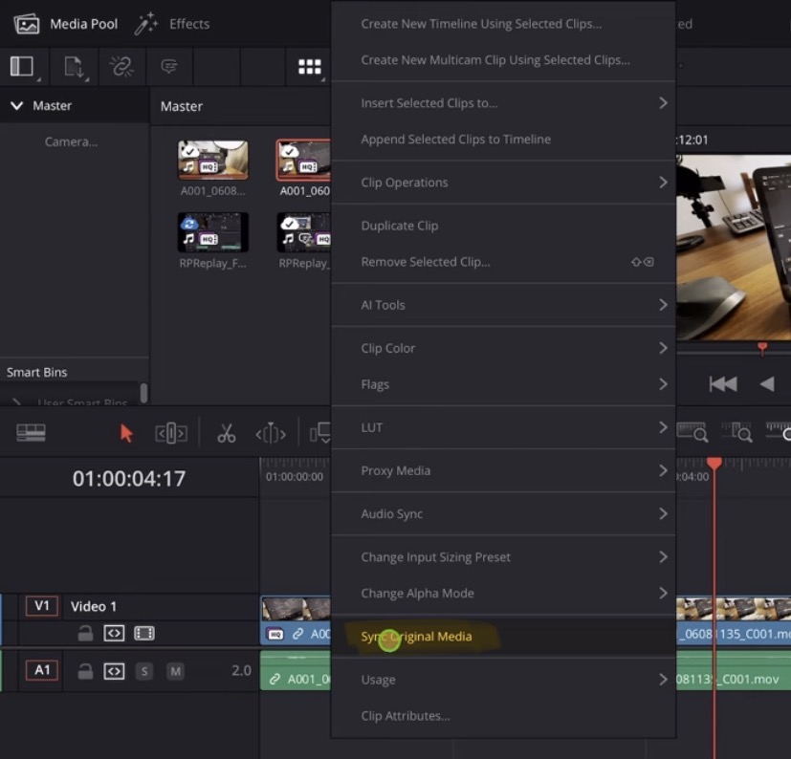Toggle the lock on Video 1 track
The width and height of the screenshot is (791, 759).
(x=85, y=633)
